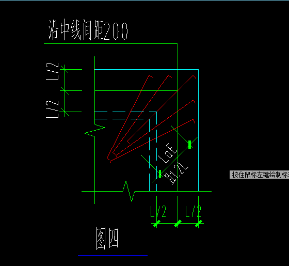Click the title text 沿中线间距200
This screenshot has width=289, height=266.
[x=88, y=30]
